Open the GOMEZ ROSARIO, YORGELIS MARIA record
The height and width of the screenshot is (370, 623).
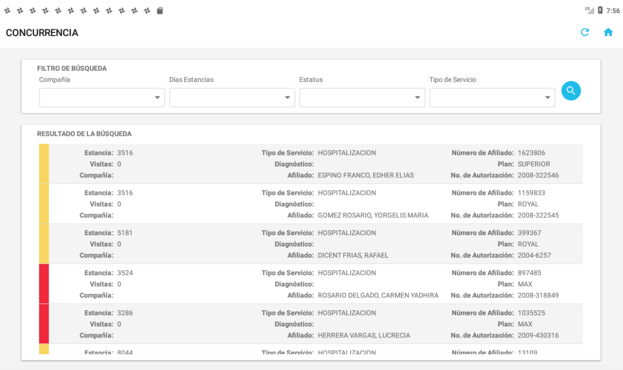pos(373,216)
